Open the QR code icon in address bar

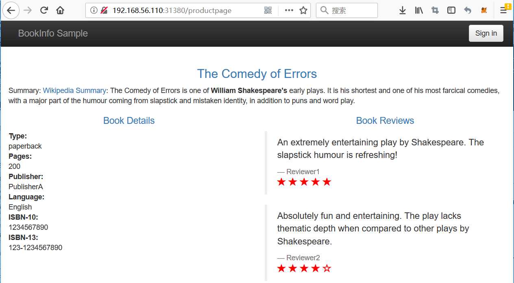(x=268, y=10)
